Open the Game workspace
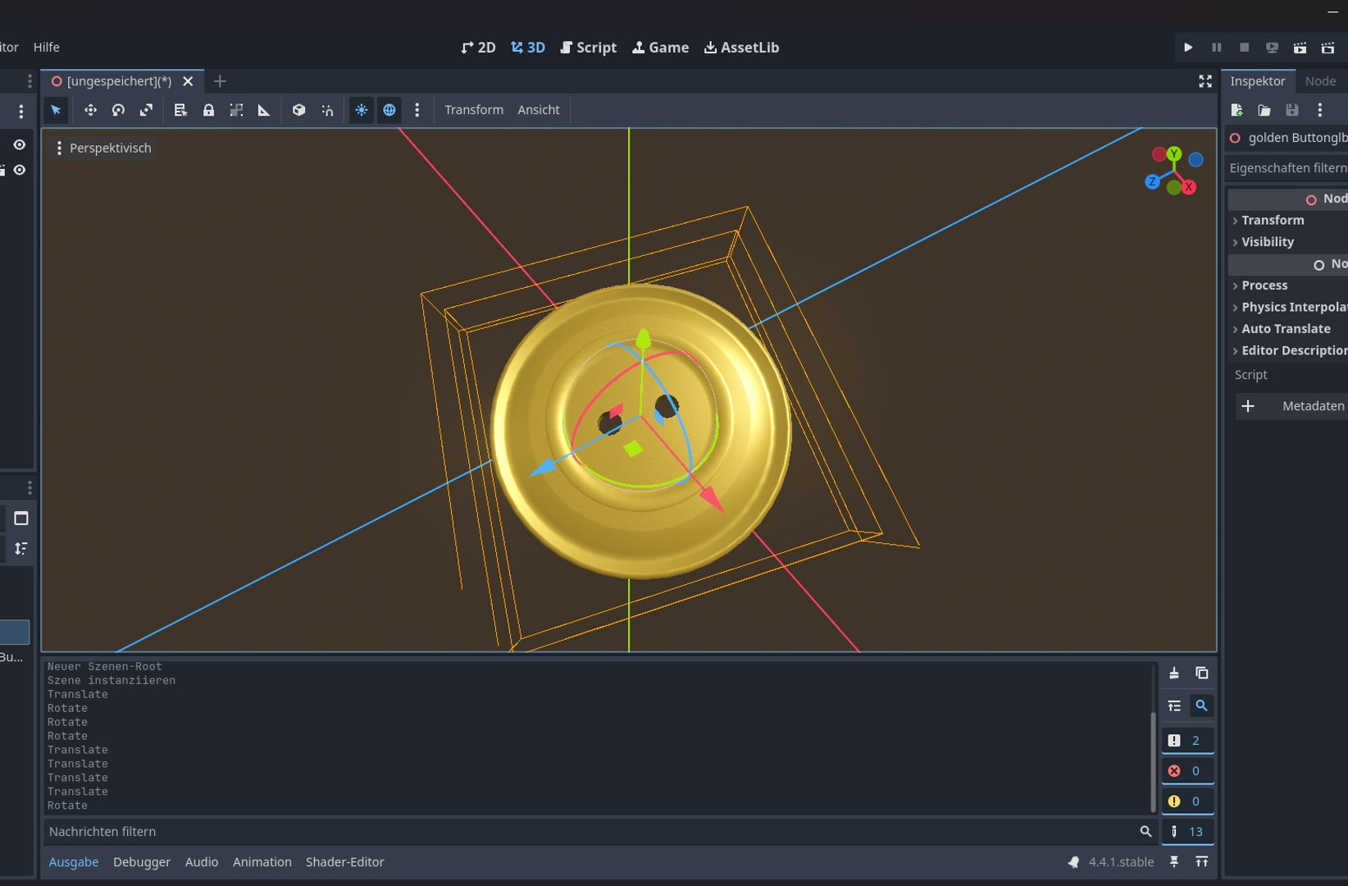The image size is (1348, 886). pyautogui.click(x=660, y=48)
